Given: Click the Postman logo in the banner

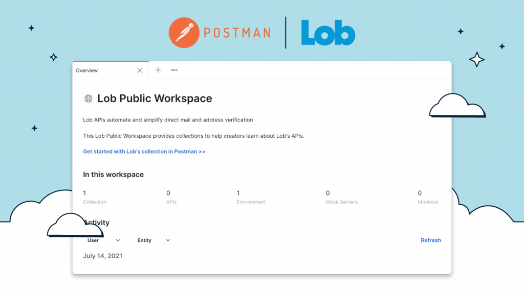Looking at the screenshot, I should tap(220, 33).
